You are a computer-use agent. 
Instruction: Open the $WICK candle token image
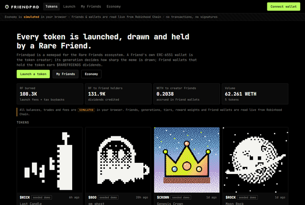(x=50, y=160)
